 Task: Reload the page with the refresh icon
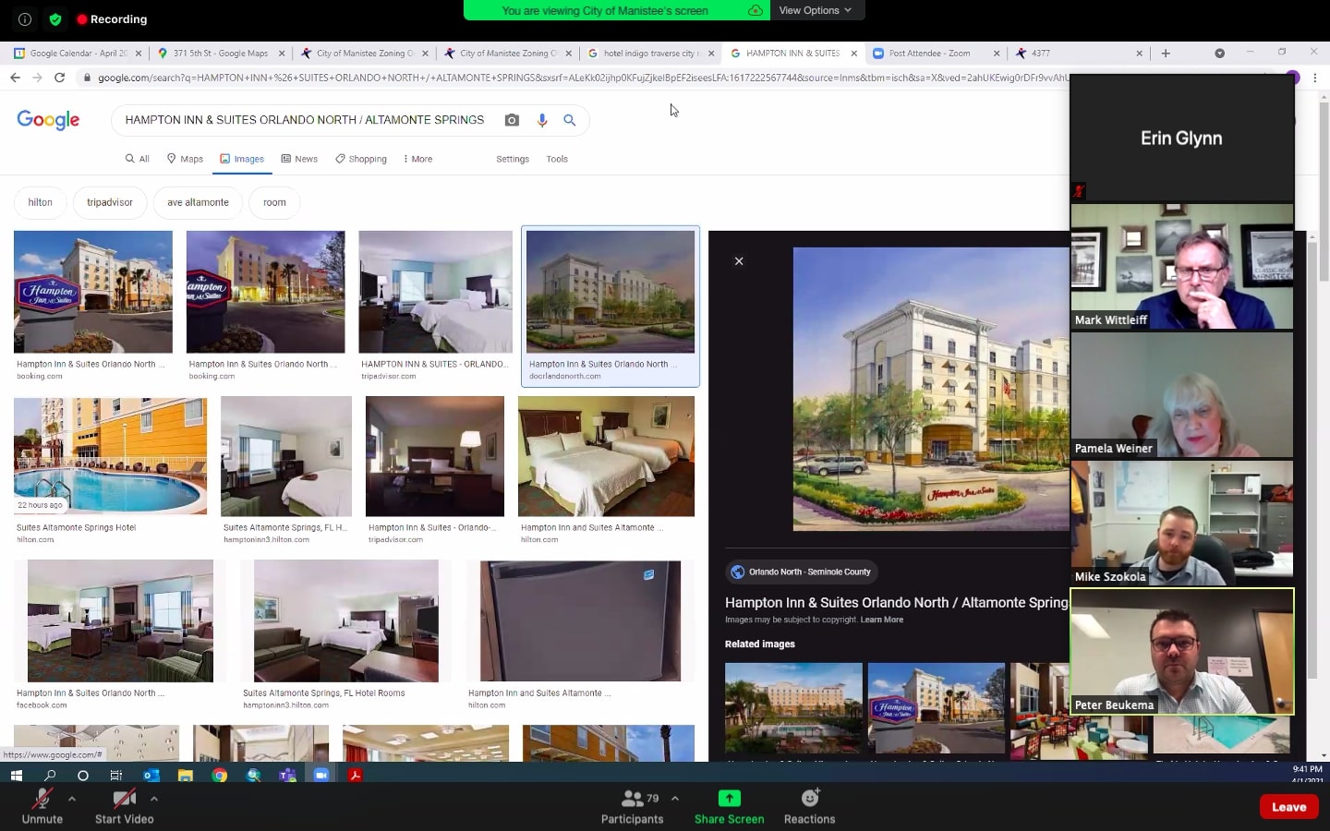click(59, 78)
